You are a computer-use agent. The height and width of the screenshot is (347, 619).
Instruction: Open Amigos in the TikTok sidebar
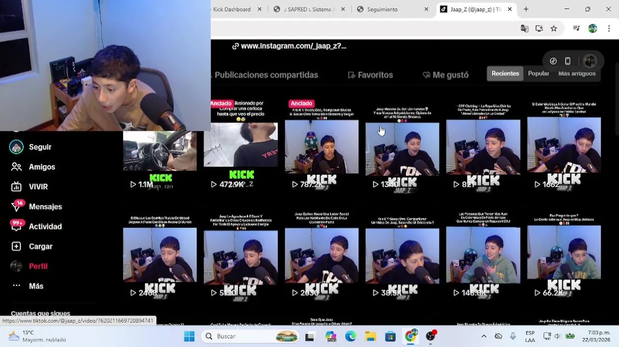coord(33,167)
